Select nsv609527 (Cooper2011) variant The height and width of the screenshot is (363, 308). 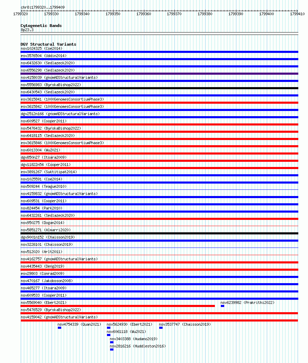44,121
